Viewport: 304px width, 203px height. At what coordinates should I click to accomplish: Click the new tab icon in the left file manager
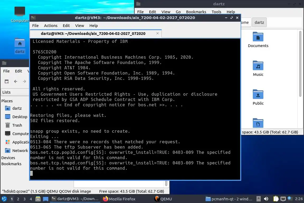coord(7,81)
